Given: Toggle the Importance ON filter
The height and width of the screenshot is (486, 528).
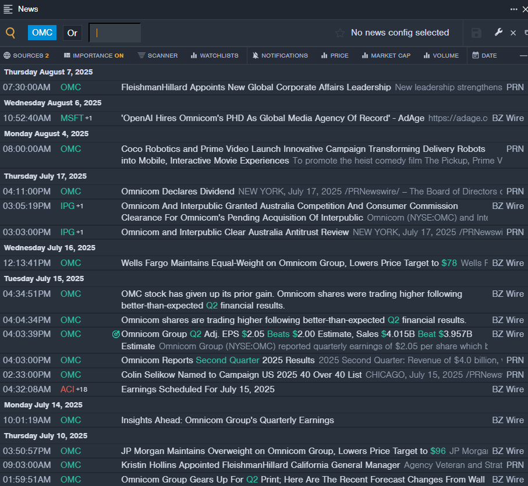Looking at the screenshot, I should (94, 55).
